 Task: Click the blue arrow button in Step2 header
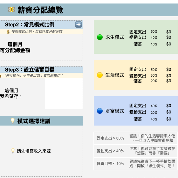(x=79, y=24)
